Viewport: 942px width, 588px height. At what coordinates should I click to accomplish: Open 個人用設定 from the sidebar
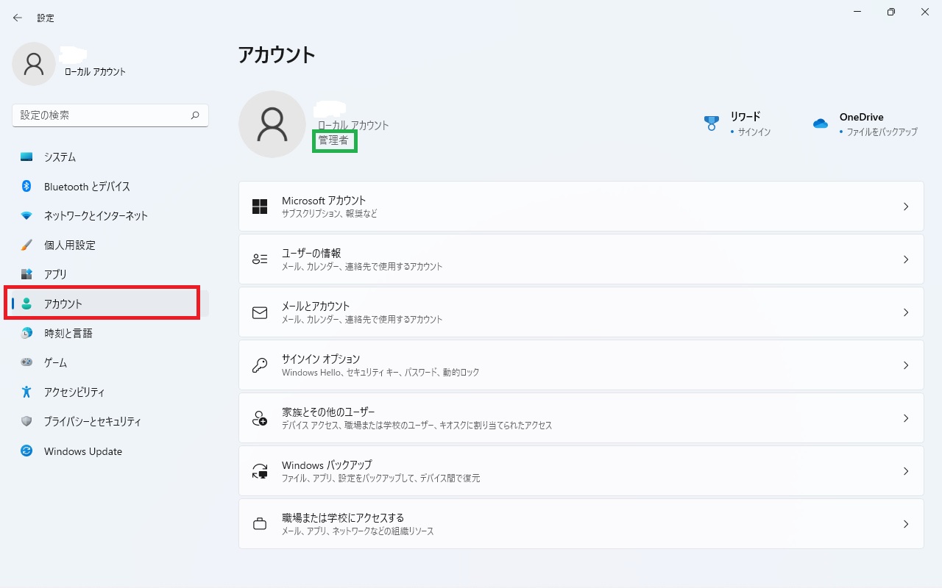(x=69, y=245)
